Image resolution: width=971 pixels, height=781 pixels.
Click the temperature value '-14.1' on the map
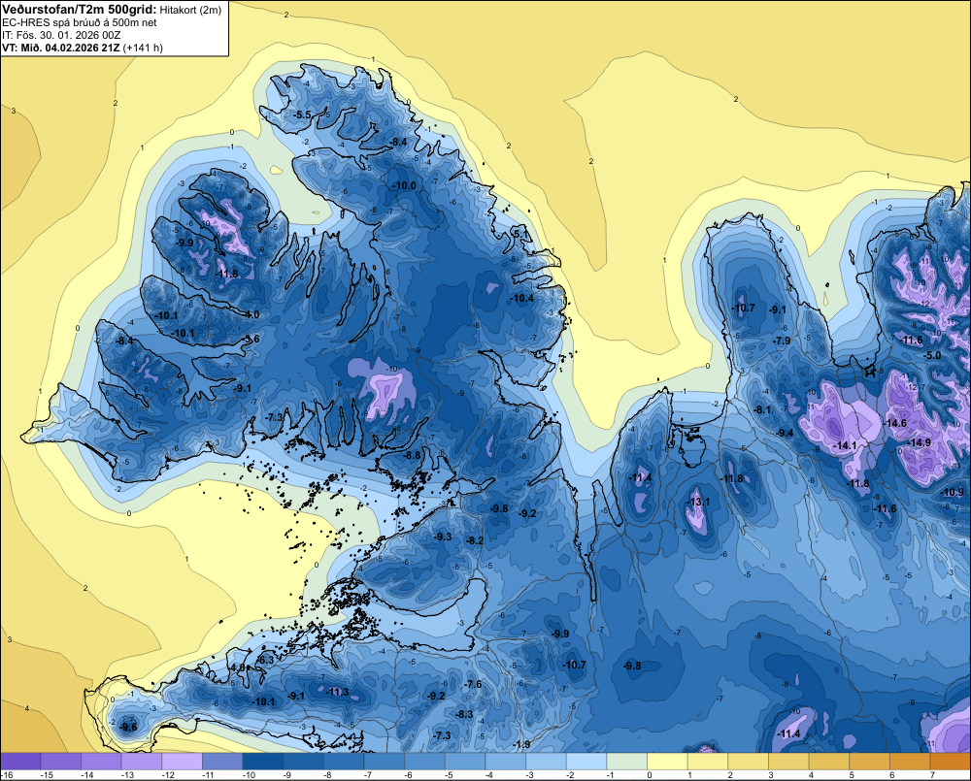pyautogui.click(x=846, y=445)
